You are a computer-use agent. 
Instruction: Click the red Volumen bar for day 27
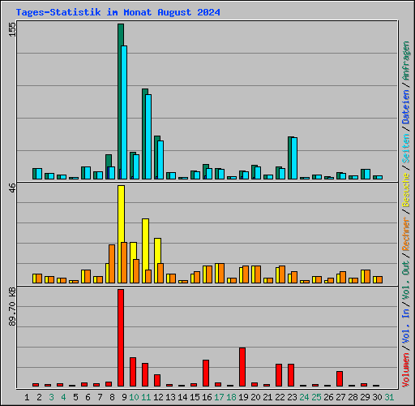(340, 378)
